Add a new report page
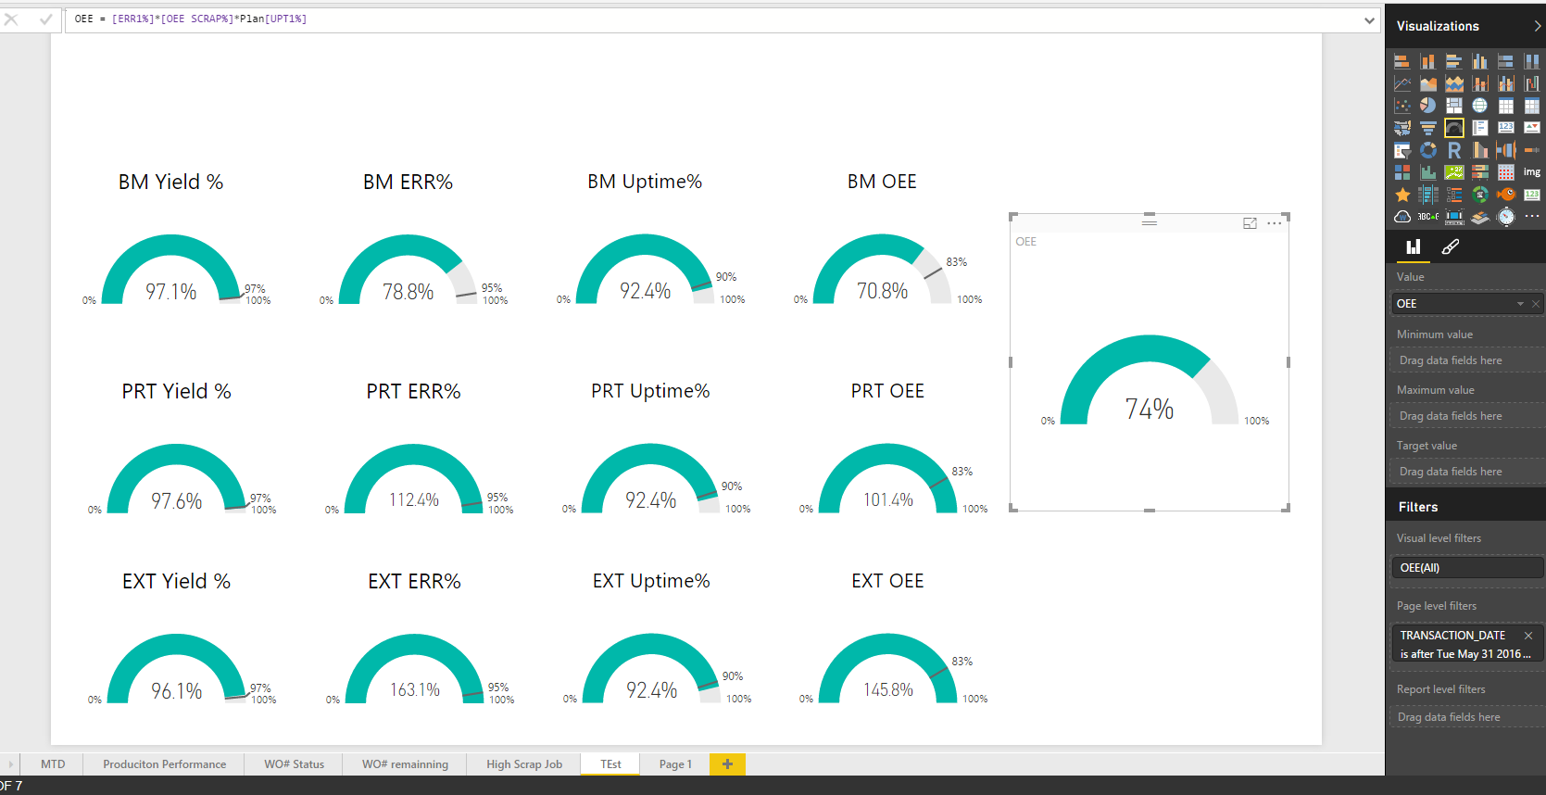1546x795 pixels. click(x=727, y=764)
